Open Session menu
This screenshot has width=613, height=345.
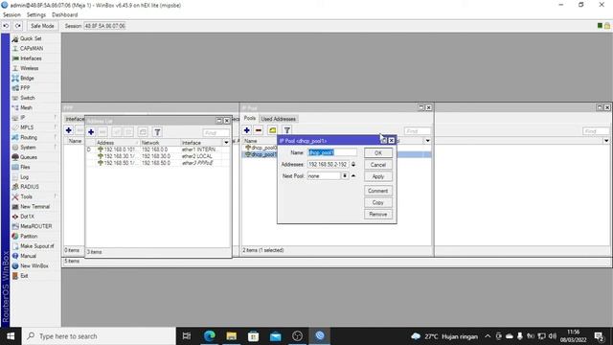pyautogui.click(x=11, y=15)
